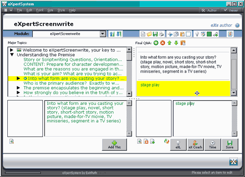
Task: Click the Save button at bottom right
Action: (x=230, y=145)
